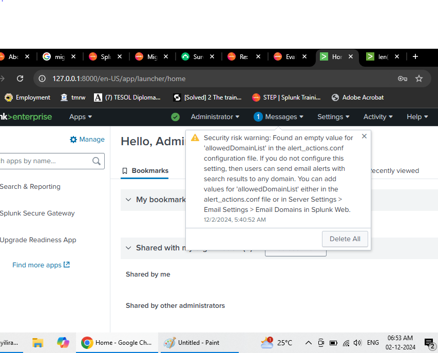Select the Bookmarks tab
The width and height of the screenshot is (438, 353).
(x=145, y=171)
